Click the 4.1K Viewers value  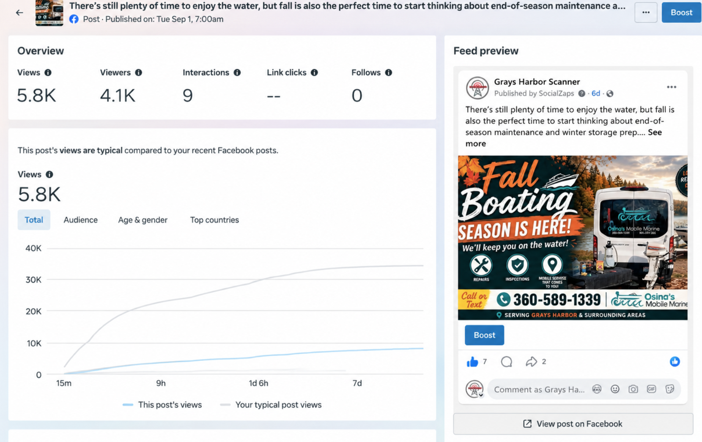click(x=118, y=95)
